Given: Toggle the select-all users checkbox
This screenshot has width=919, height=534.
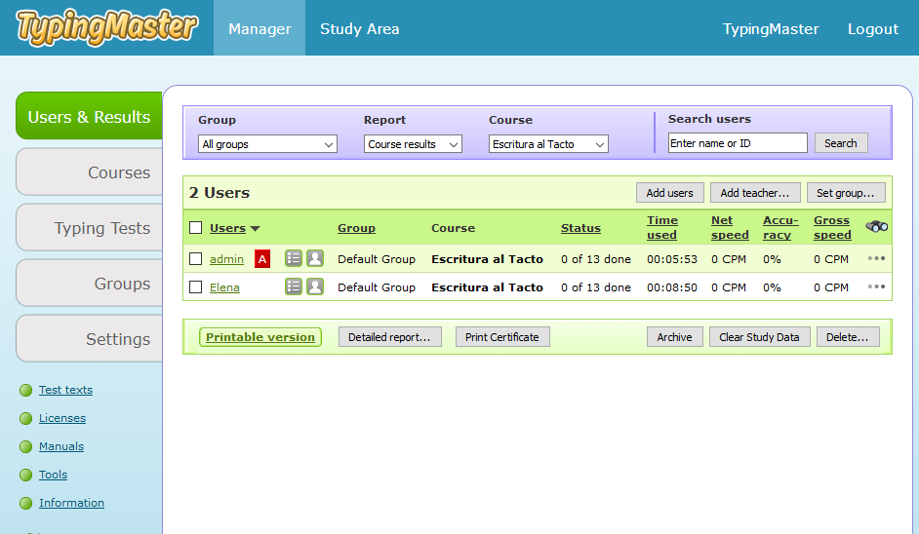Looking at the screenshot, I should (196, 228).
